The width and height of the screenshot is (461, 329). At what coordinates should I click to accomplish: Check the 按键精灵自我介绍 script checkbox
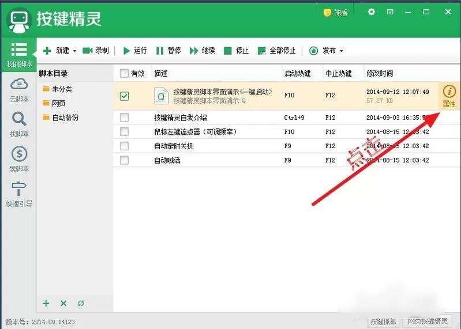(x=124, y=118)
